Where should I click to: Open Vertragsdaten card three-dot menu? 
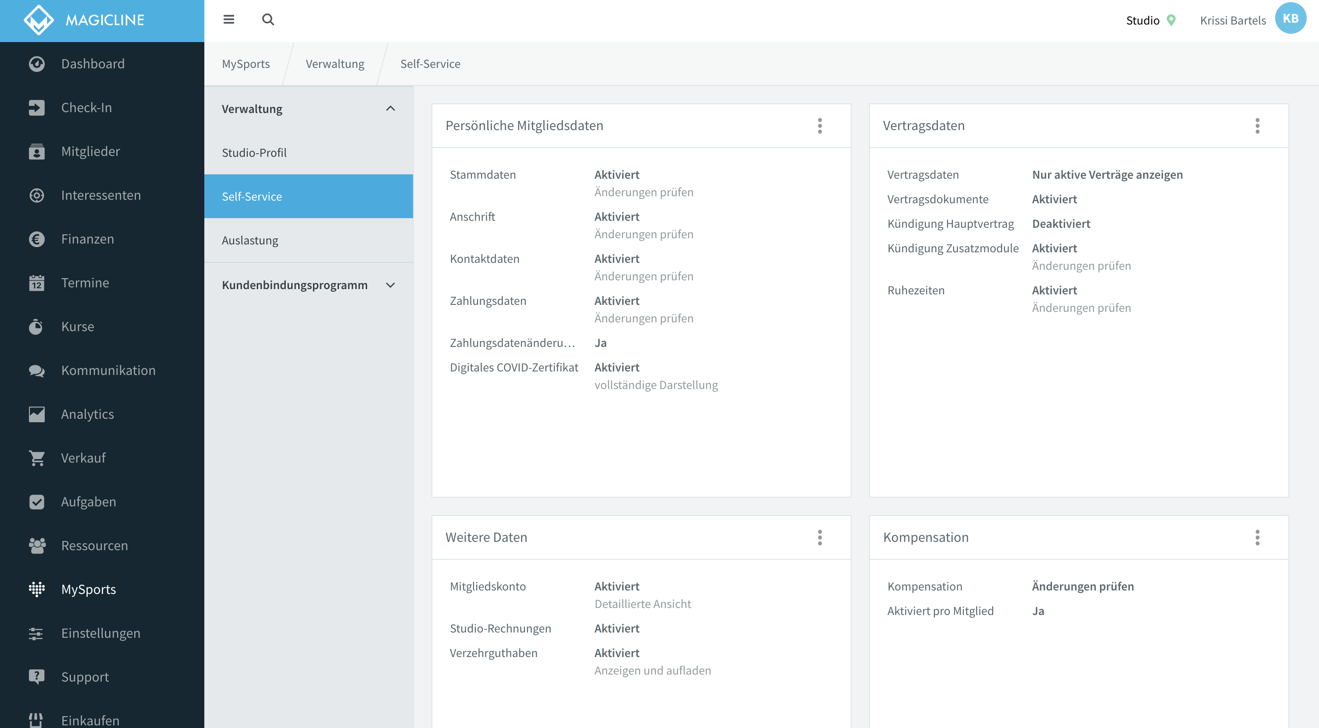point(1257,126)
